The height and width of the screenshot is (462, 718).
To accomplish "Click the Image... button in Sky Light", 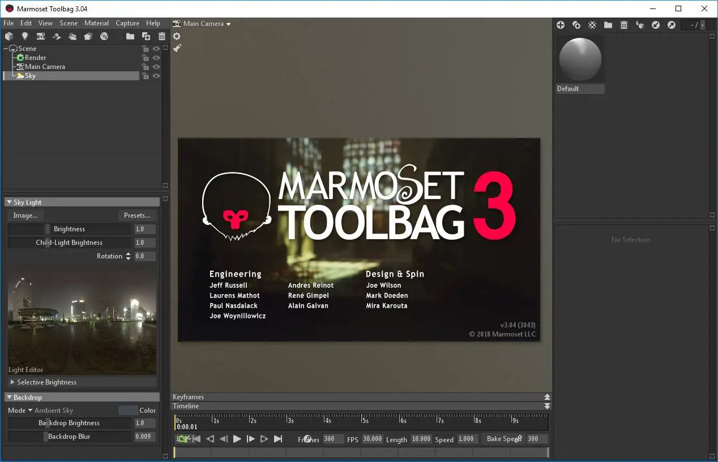I will 25,215.
